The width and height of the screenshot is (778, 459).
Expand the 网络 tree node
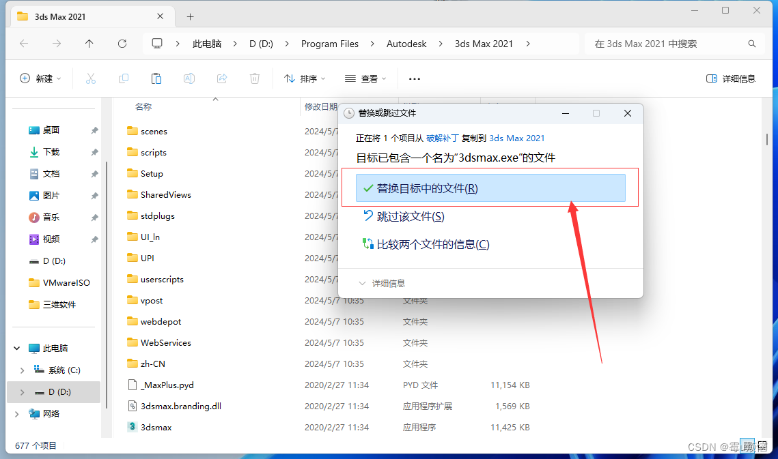click(x=17, y=413)
